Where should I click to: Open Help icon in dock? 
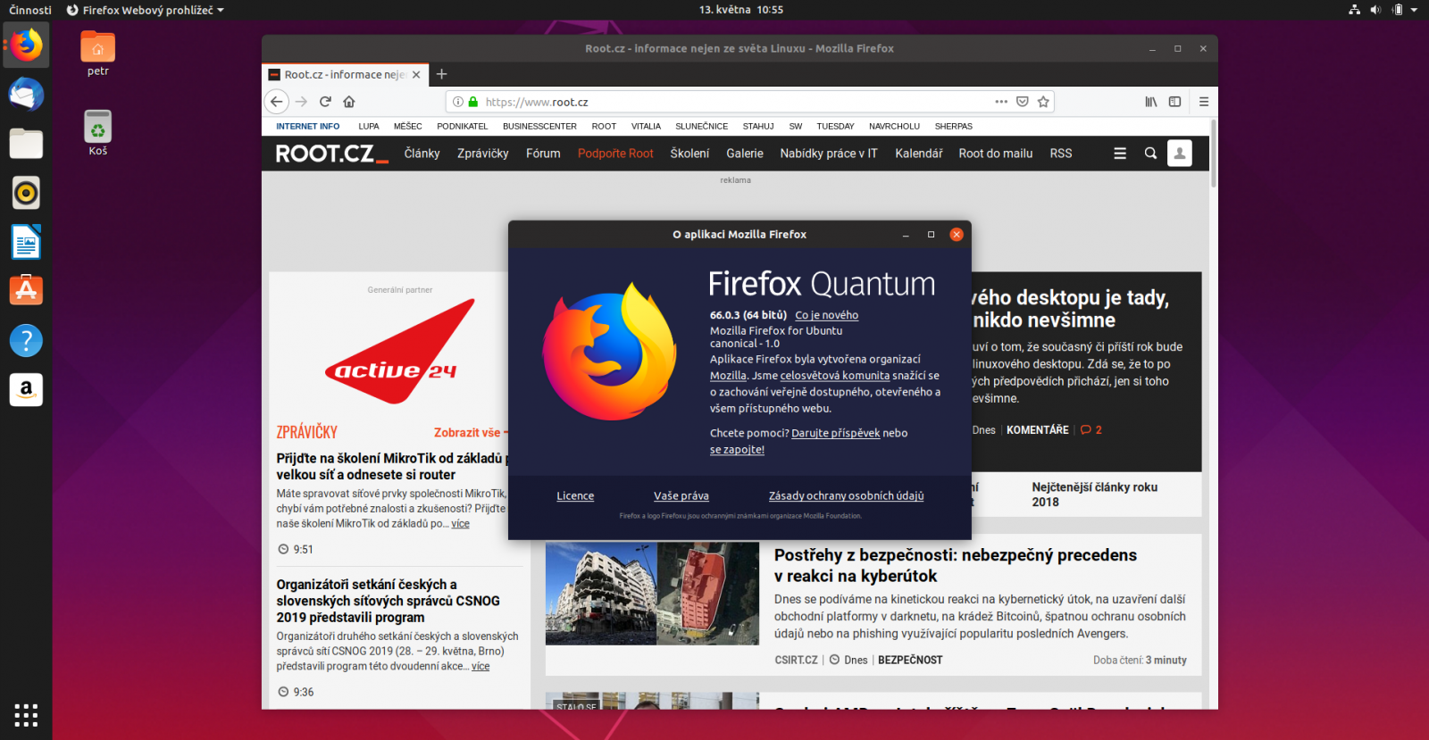(26, 340)
